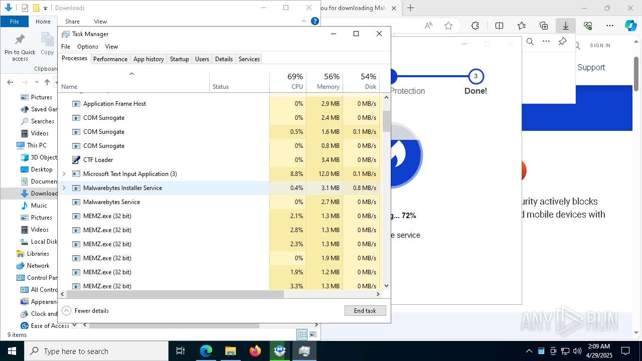Launch Firefox from the taskbar
642x361 pixels.
click(x=255, y=351)
